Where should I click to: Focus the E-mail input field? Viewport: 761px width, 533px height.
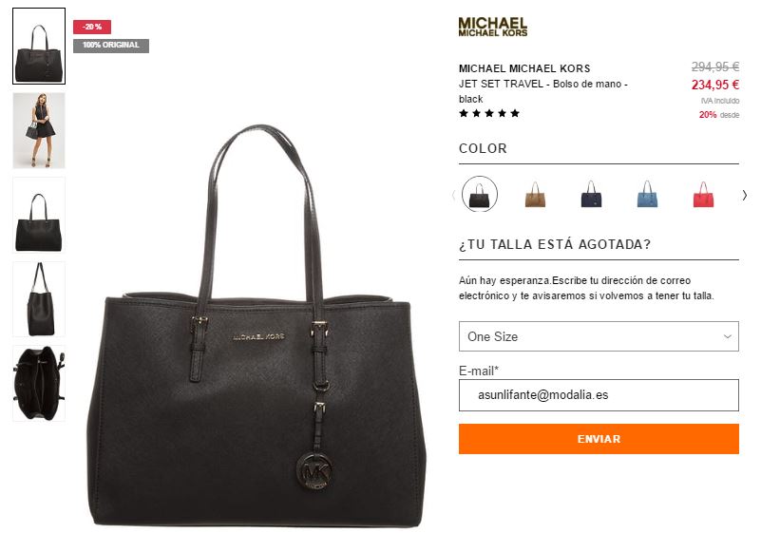tap(599, 395)
